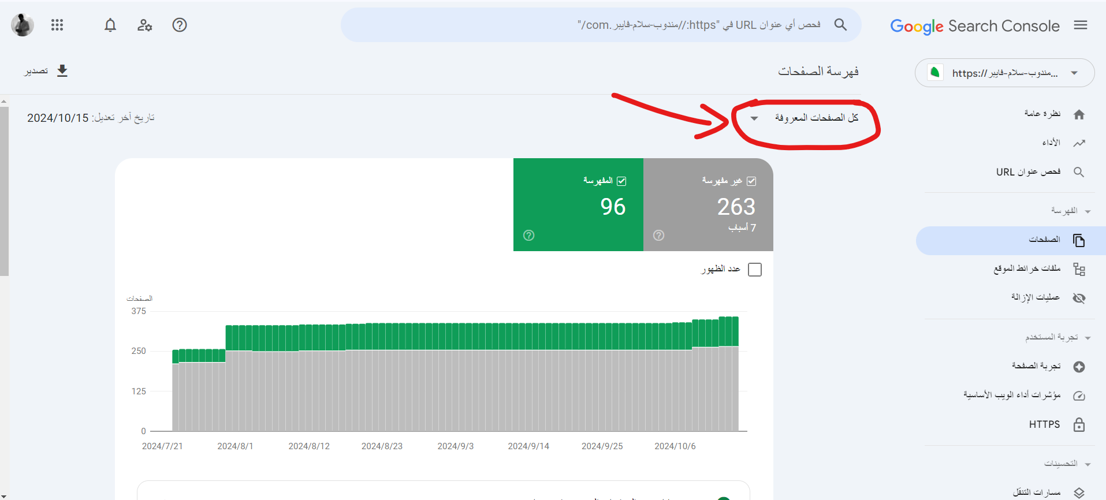Open users and settings icon
Viewport: 1106px width, 500px height.
coord(144,25)
